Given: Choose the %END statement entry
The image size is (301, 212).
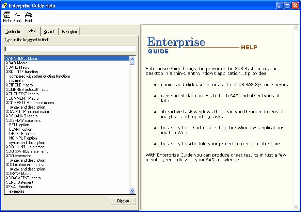Looking at the screenshot, I should coord(20,182).
